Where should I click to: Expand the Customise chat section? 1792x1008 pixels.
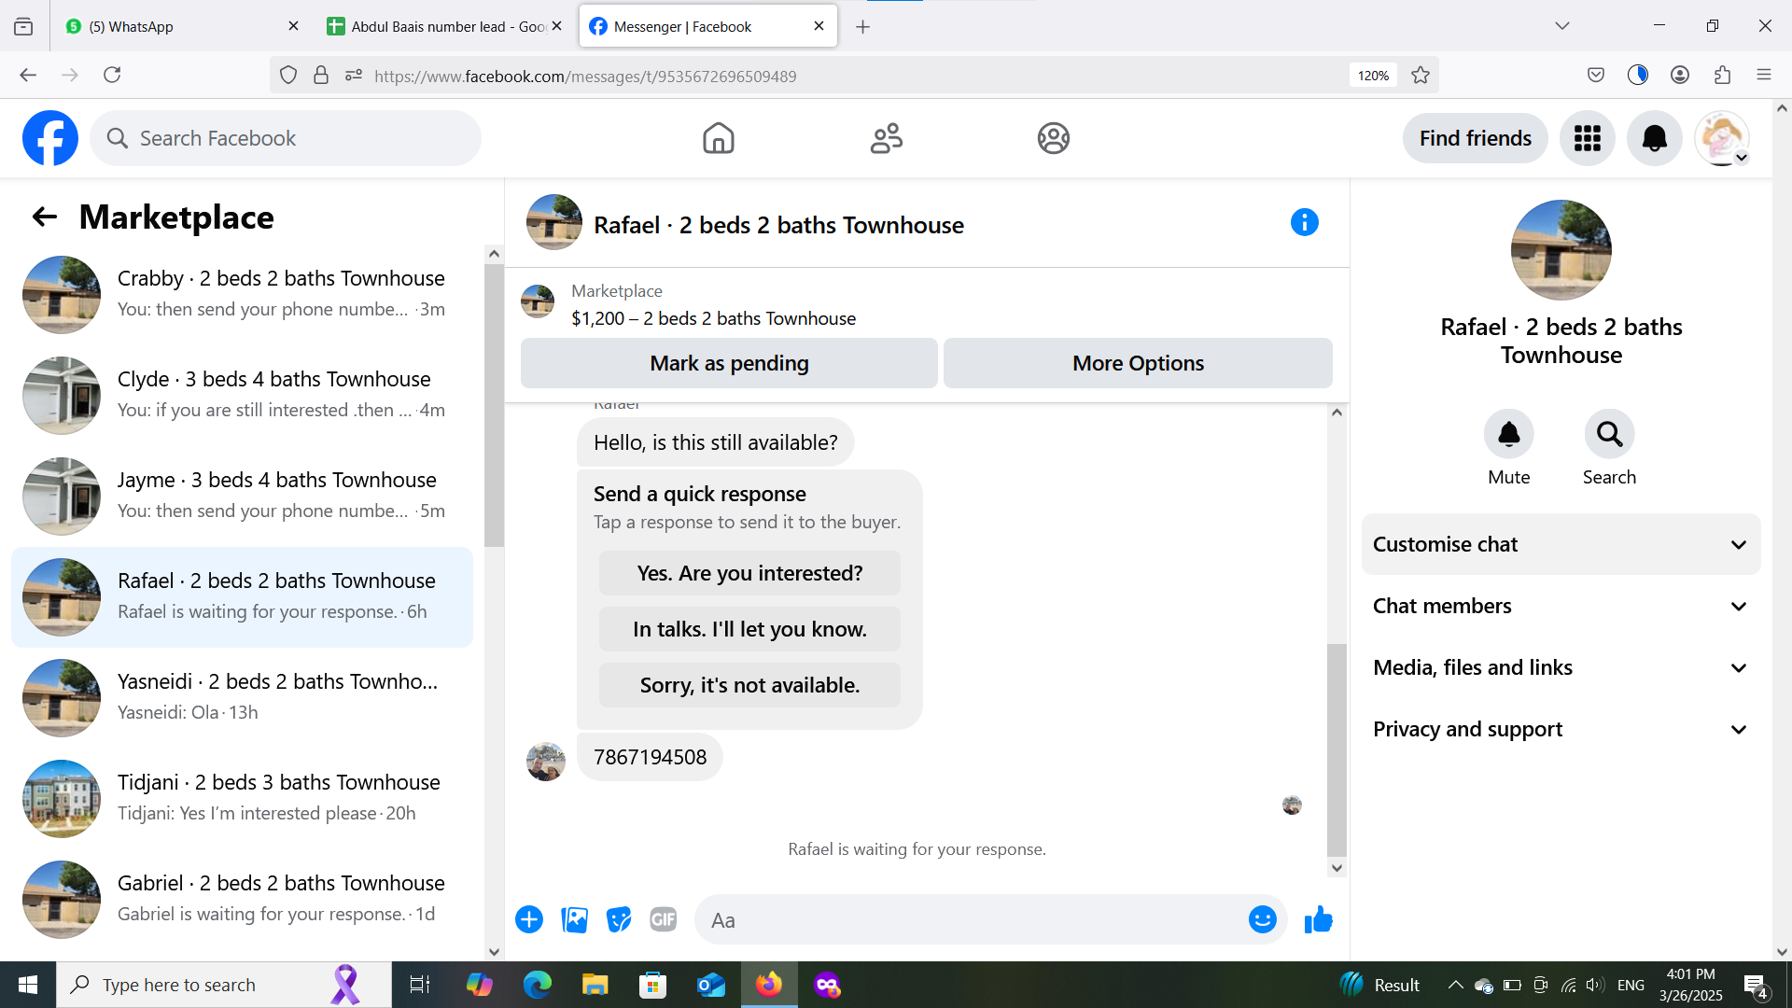pos(1561,544)
